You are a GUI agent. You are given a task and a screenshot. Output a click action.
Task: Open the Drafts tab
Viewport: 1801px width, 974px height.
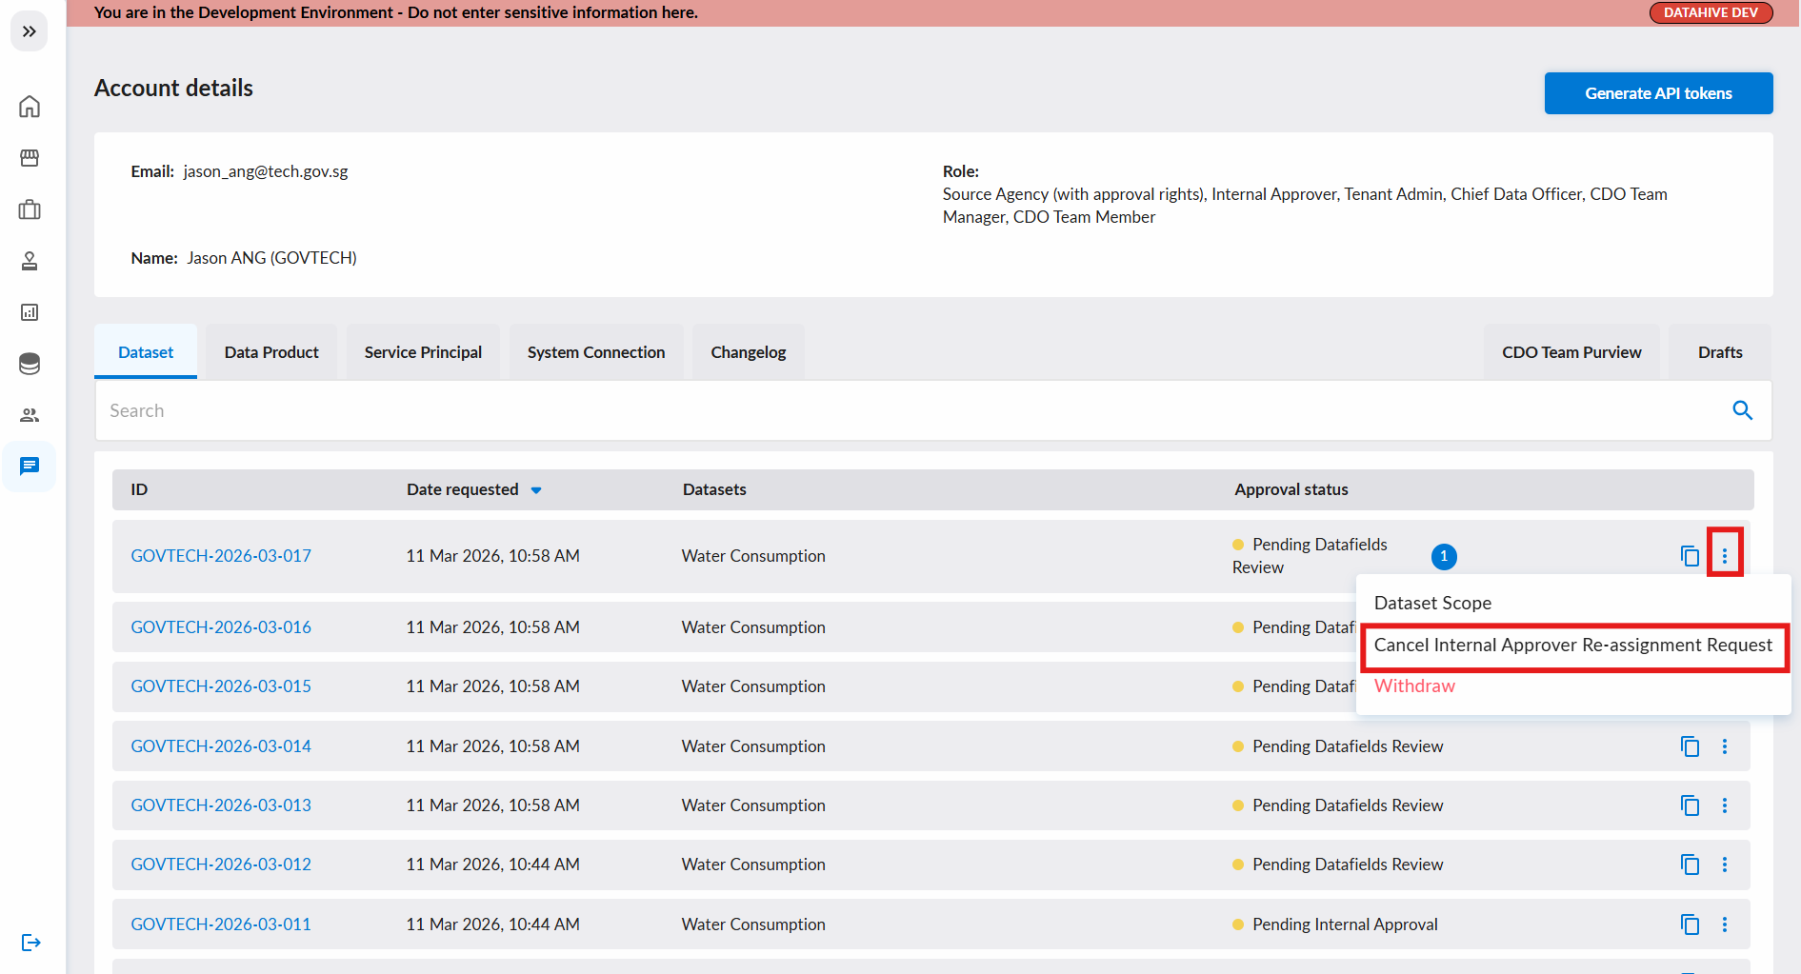click(x=1720, y=352)
